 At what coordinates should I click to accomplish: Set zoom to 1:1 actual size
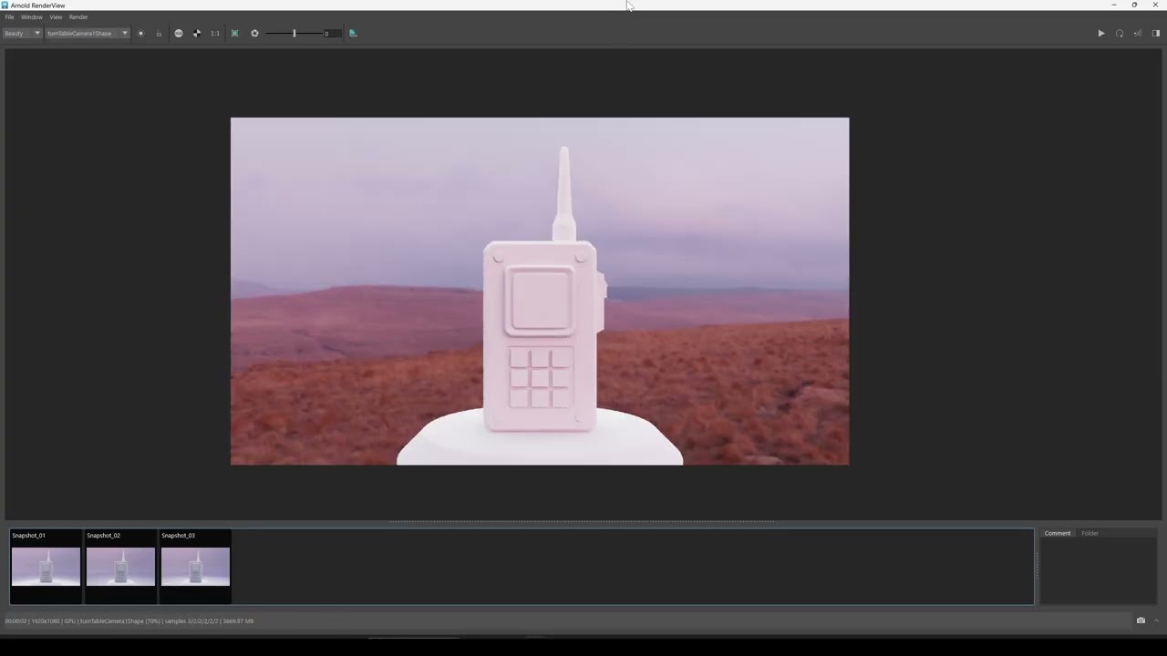tap(215, 34)
